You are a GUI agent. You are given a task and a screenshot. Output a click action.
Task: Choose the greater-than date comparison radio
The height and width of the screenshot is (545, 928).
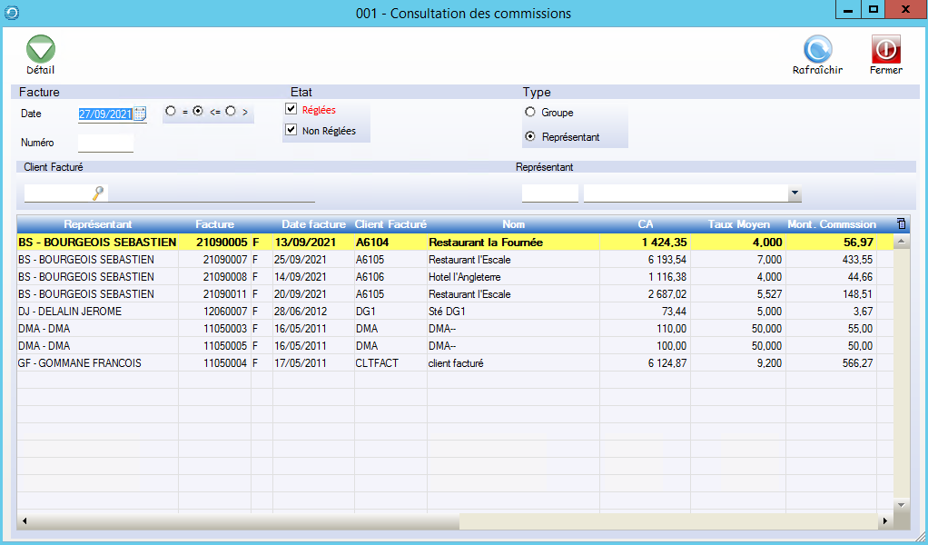point(231,111)
